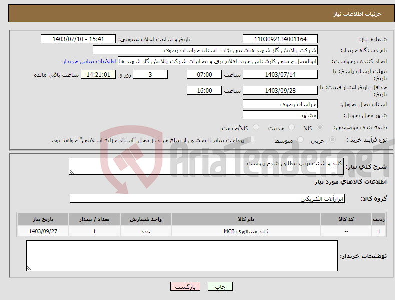Click the توضیحات خریدار textarea
395x300 pixels.
[x=182, y=256]
